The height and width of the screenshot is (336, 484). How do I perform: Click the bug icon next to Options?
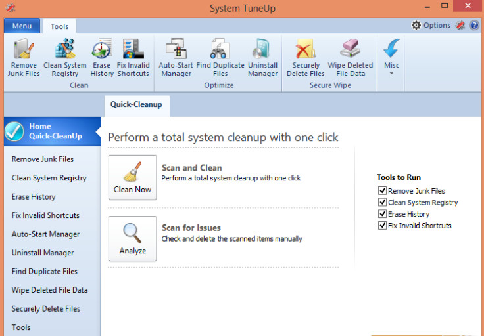(460, 25)
